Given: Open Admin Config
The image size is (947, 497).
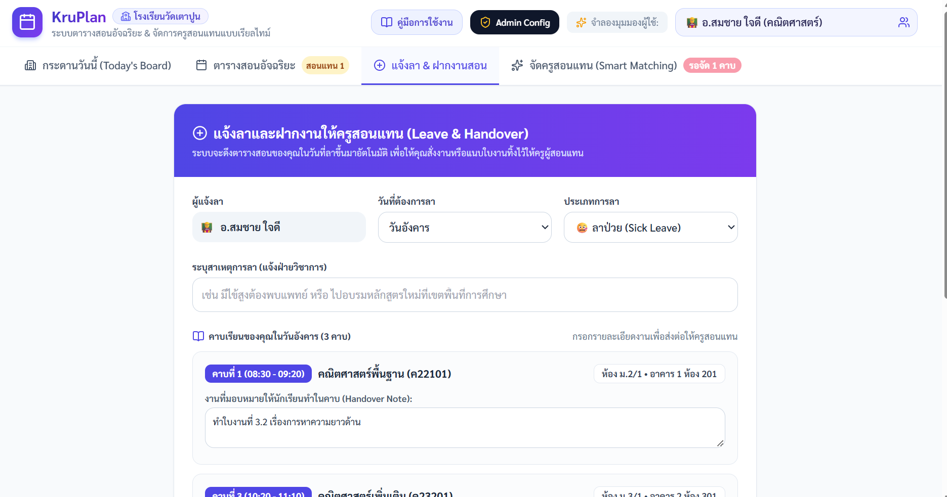Looking at the screenshot, I should coord(515,22).
